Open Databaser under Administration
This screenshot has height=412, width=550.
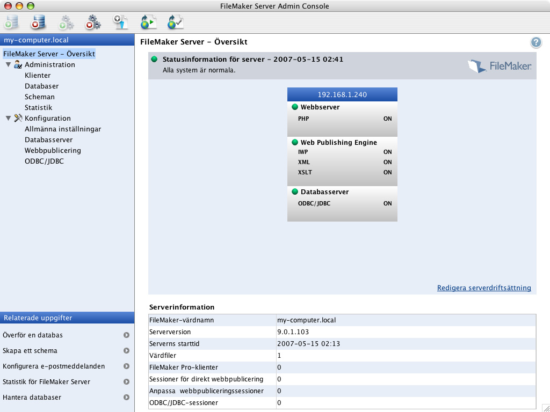pos(41,86)
